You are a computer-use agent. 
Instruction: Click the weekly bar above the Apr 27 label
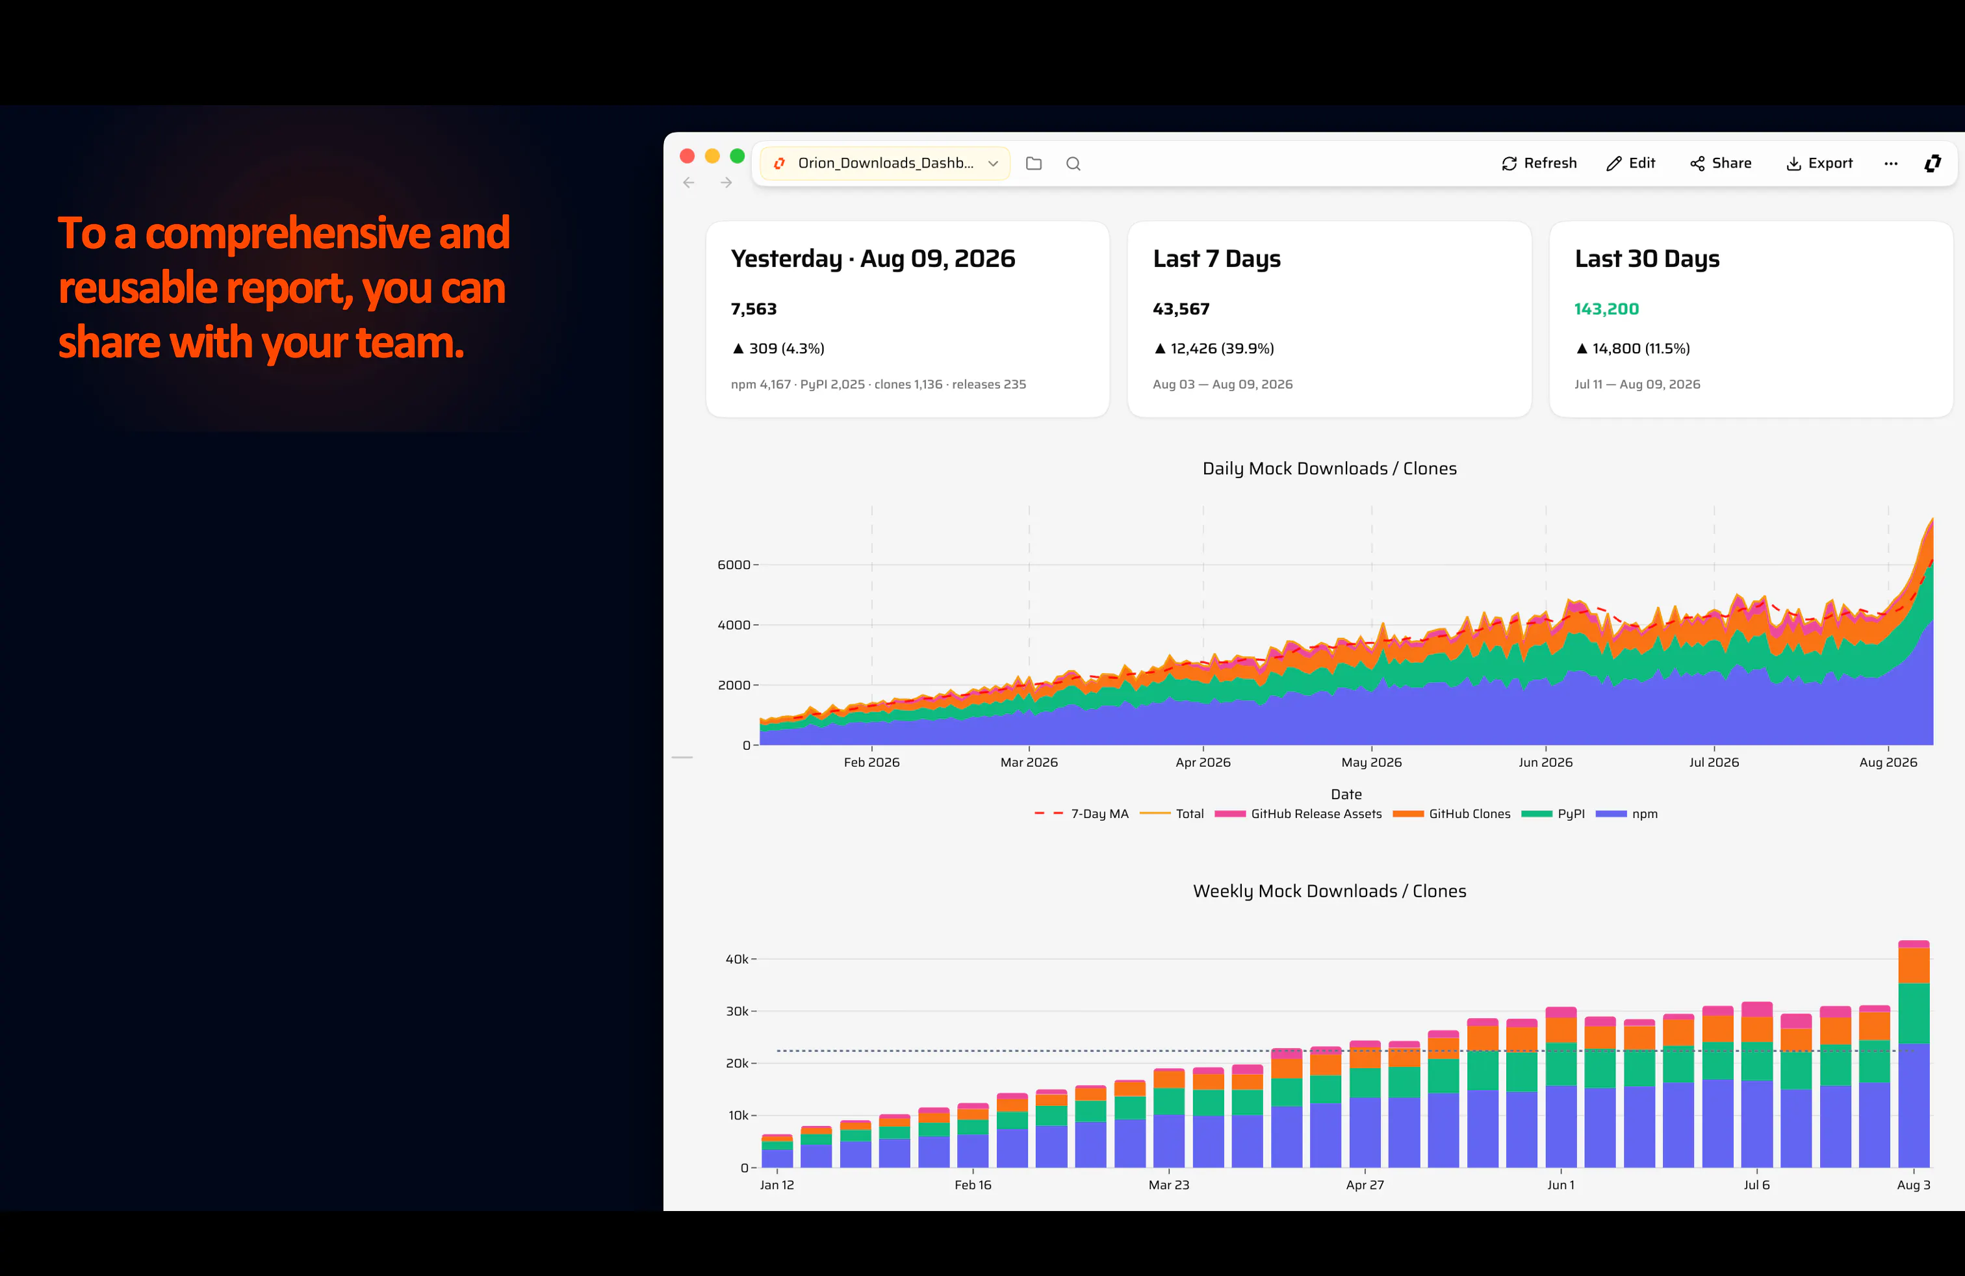pos(1365,1104)
